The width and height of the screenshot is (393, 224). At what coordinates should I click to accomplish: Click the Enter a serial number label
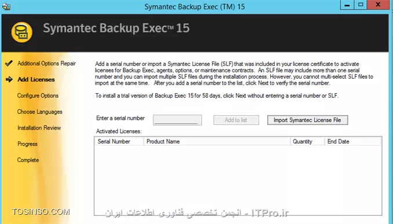point(121,118)
